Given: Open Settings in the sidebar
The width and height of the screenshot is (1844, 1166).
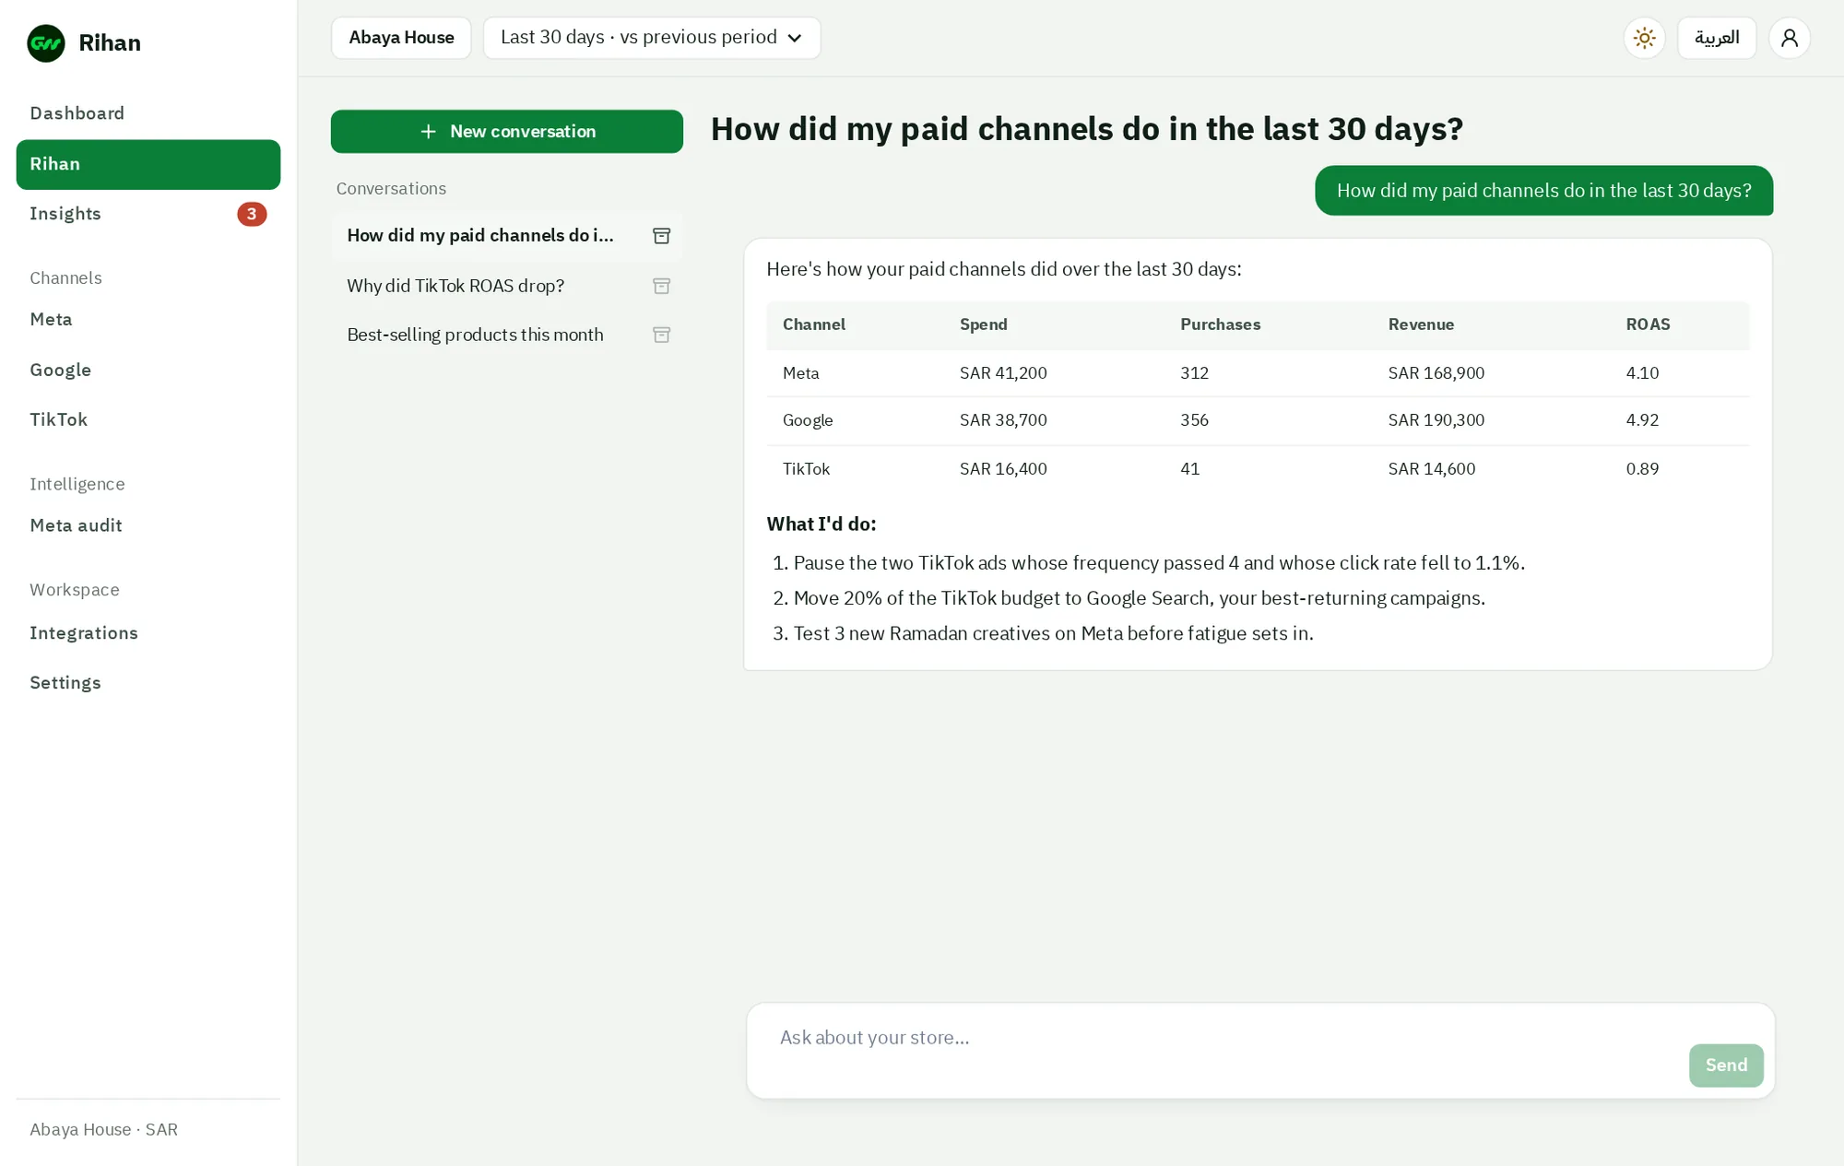Looking at the screenshot, I should (x=148, y=683).
